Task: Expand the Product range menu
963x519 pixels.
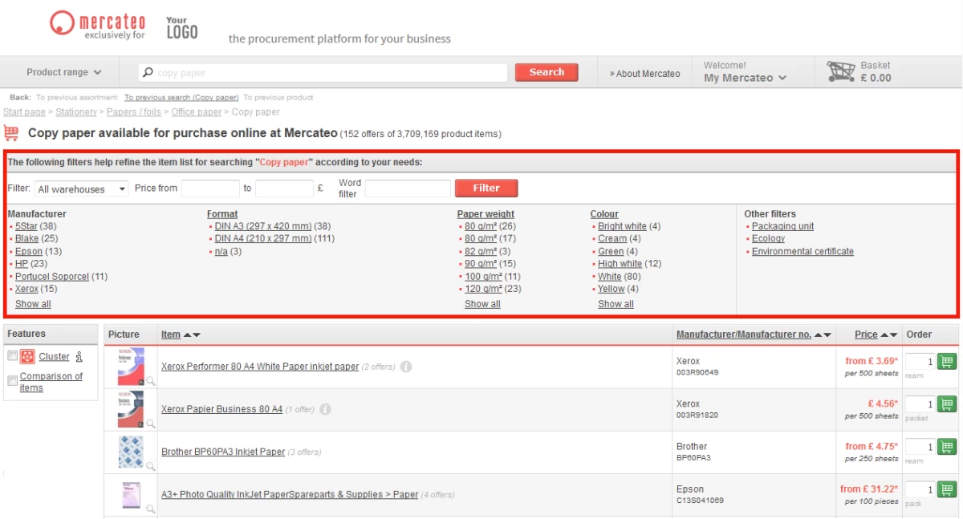Action: coord(63,72)
